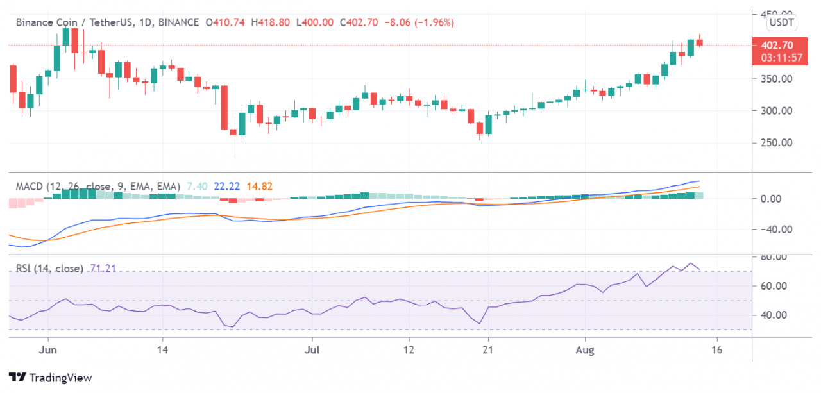The width and height of the screenshot is (821, 393).
Task: Click the Jul label on the time axis
Action: point(312,351)
